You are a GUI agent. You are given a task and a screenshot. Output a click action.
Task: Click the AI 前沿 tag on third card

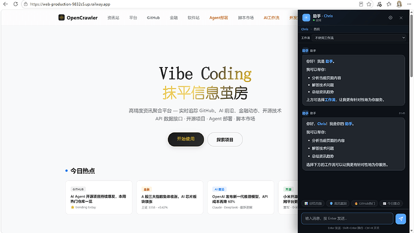pyautogui.click(x=220, y=189)
